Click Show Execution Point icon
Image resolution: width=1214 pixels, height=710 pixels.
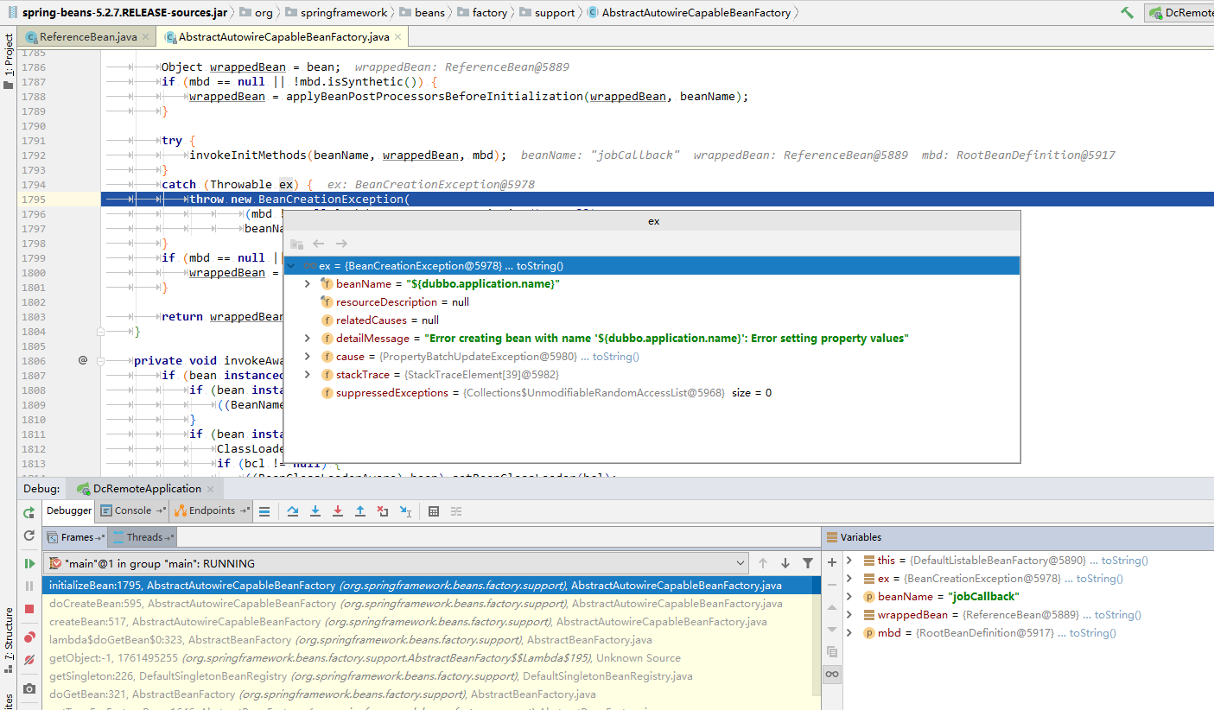(264, 511)
